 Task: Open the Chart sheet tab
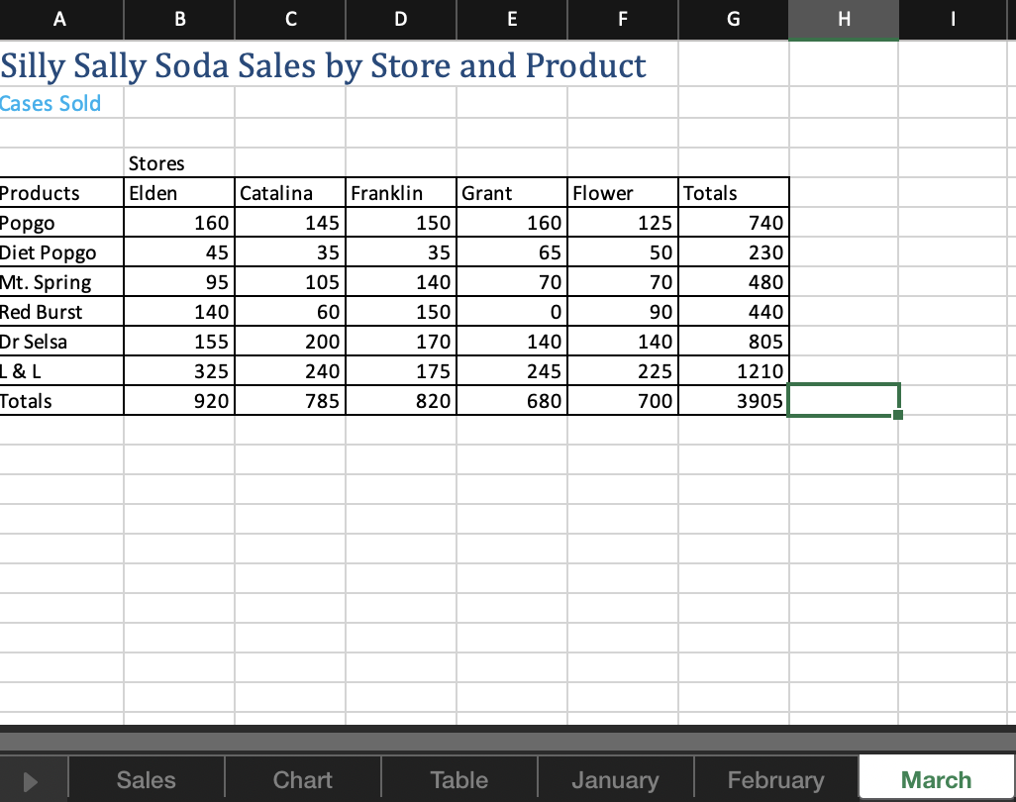(x=302, y=779)
